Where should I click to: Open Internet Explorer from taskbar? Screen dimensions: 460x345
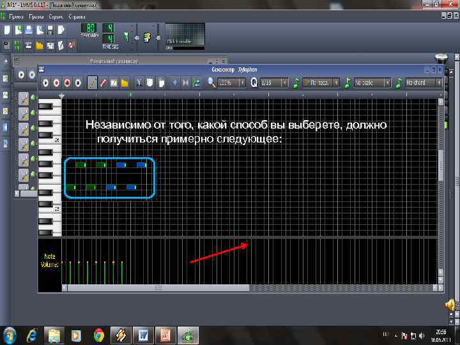coord(32,335)
